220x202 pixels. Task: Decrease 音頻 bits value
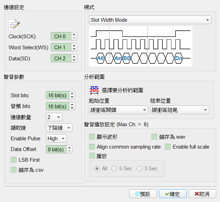click(72, 108)
